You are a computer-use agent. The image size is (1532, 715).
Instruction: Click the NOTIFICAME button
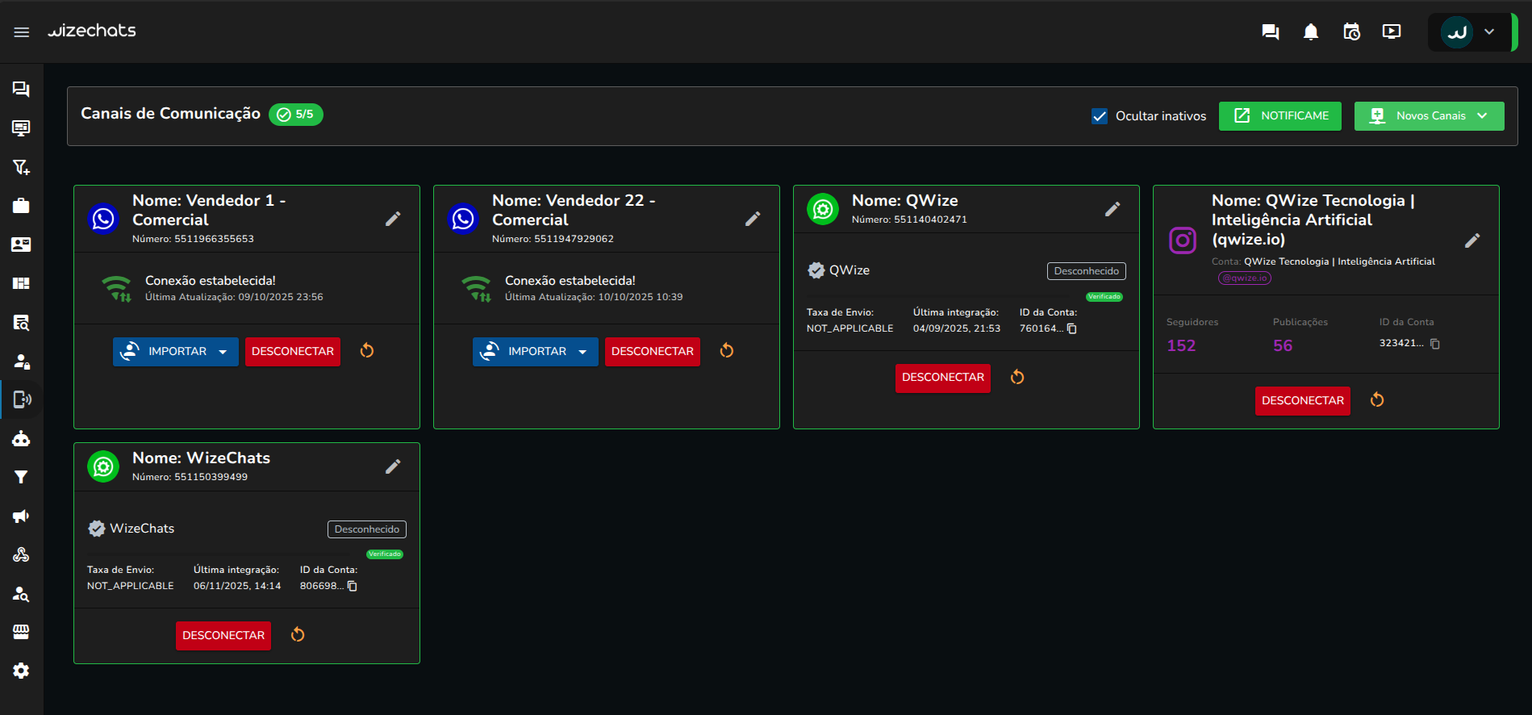click(x=1280, y=116)
